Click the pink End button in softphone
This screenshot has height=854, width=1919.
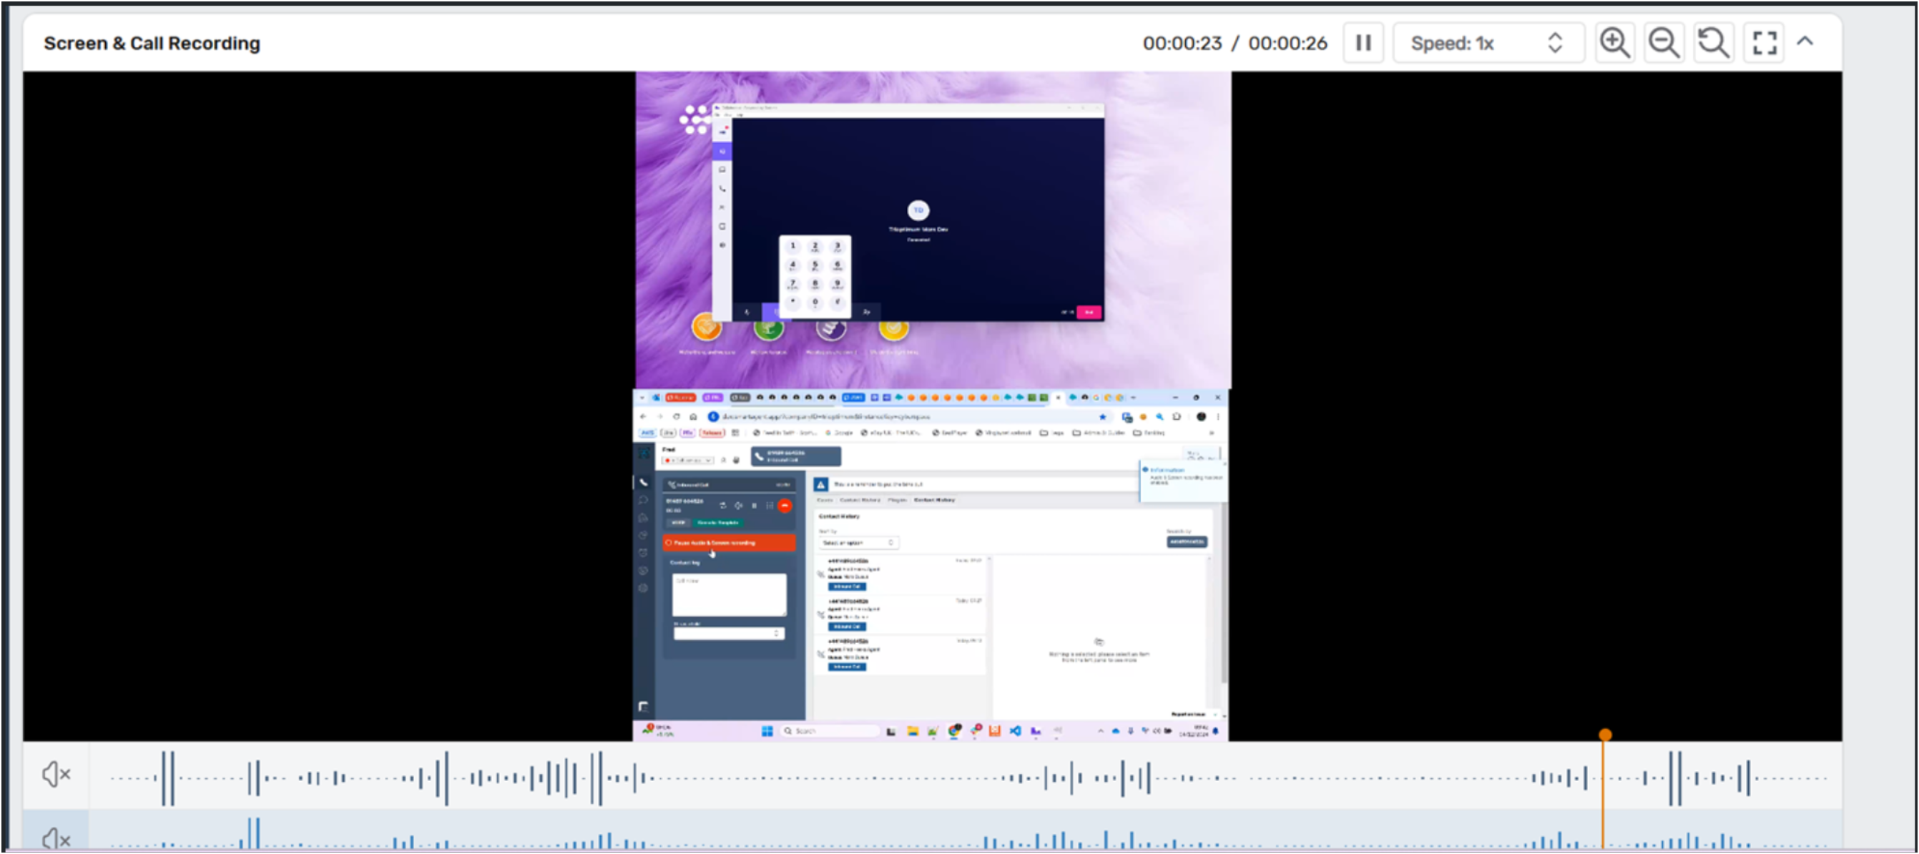click(x=1089, y=313)
